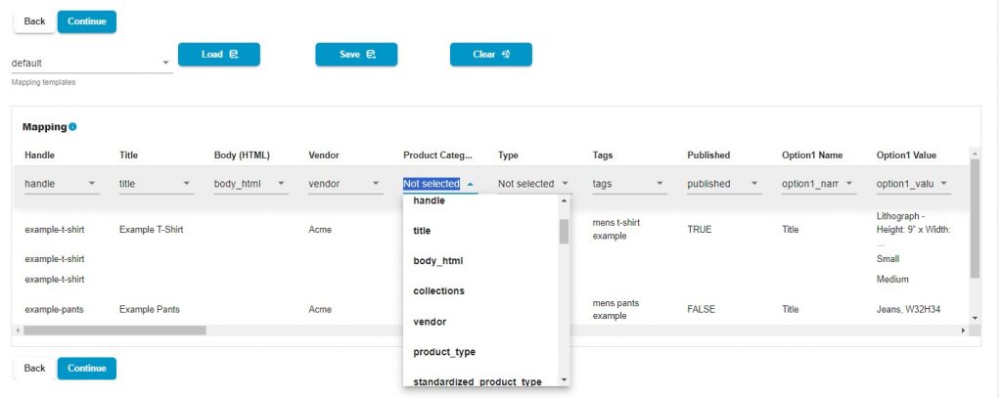Open the Option1 Name mapping dropdown
The image size is (1002, 398).
click(x=819, y=183)
